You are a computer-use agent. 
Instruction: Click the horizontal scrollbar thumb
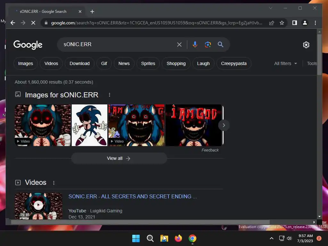click(x=140, y=222)
